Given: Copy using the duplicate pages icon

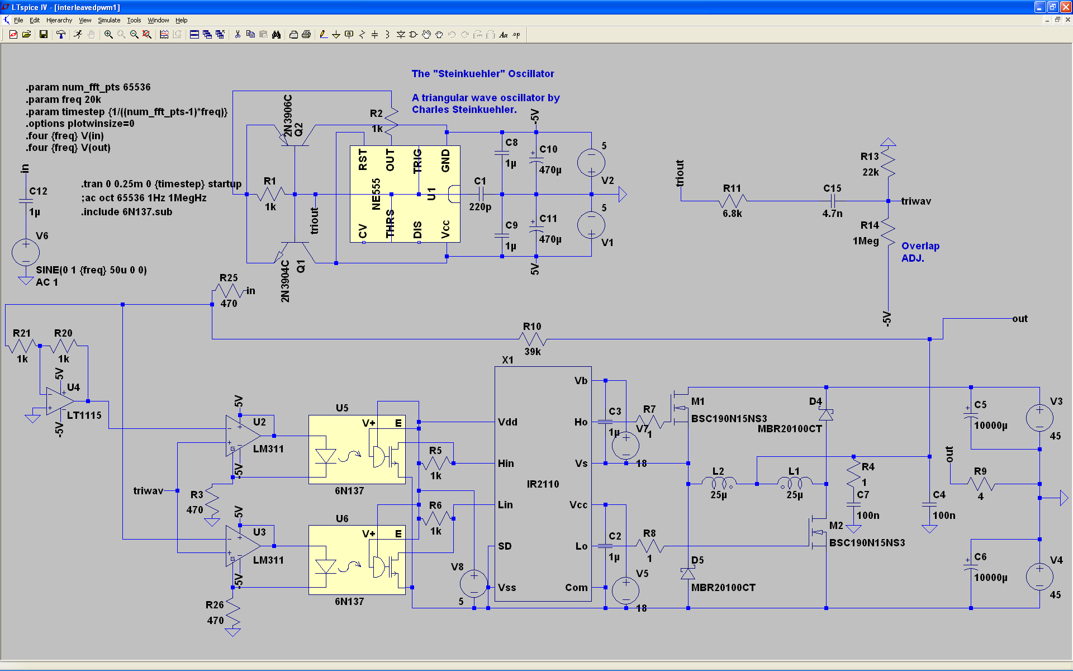Looking at the screenshot, I should click(x=250, y=35).
